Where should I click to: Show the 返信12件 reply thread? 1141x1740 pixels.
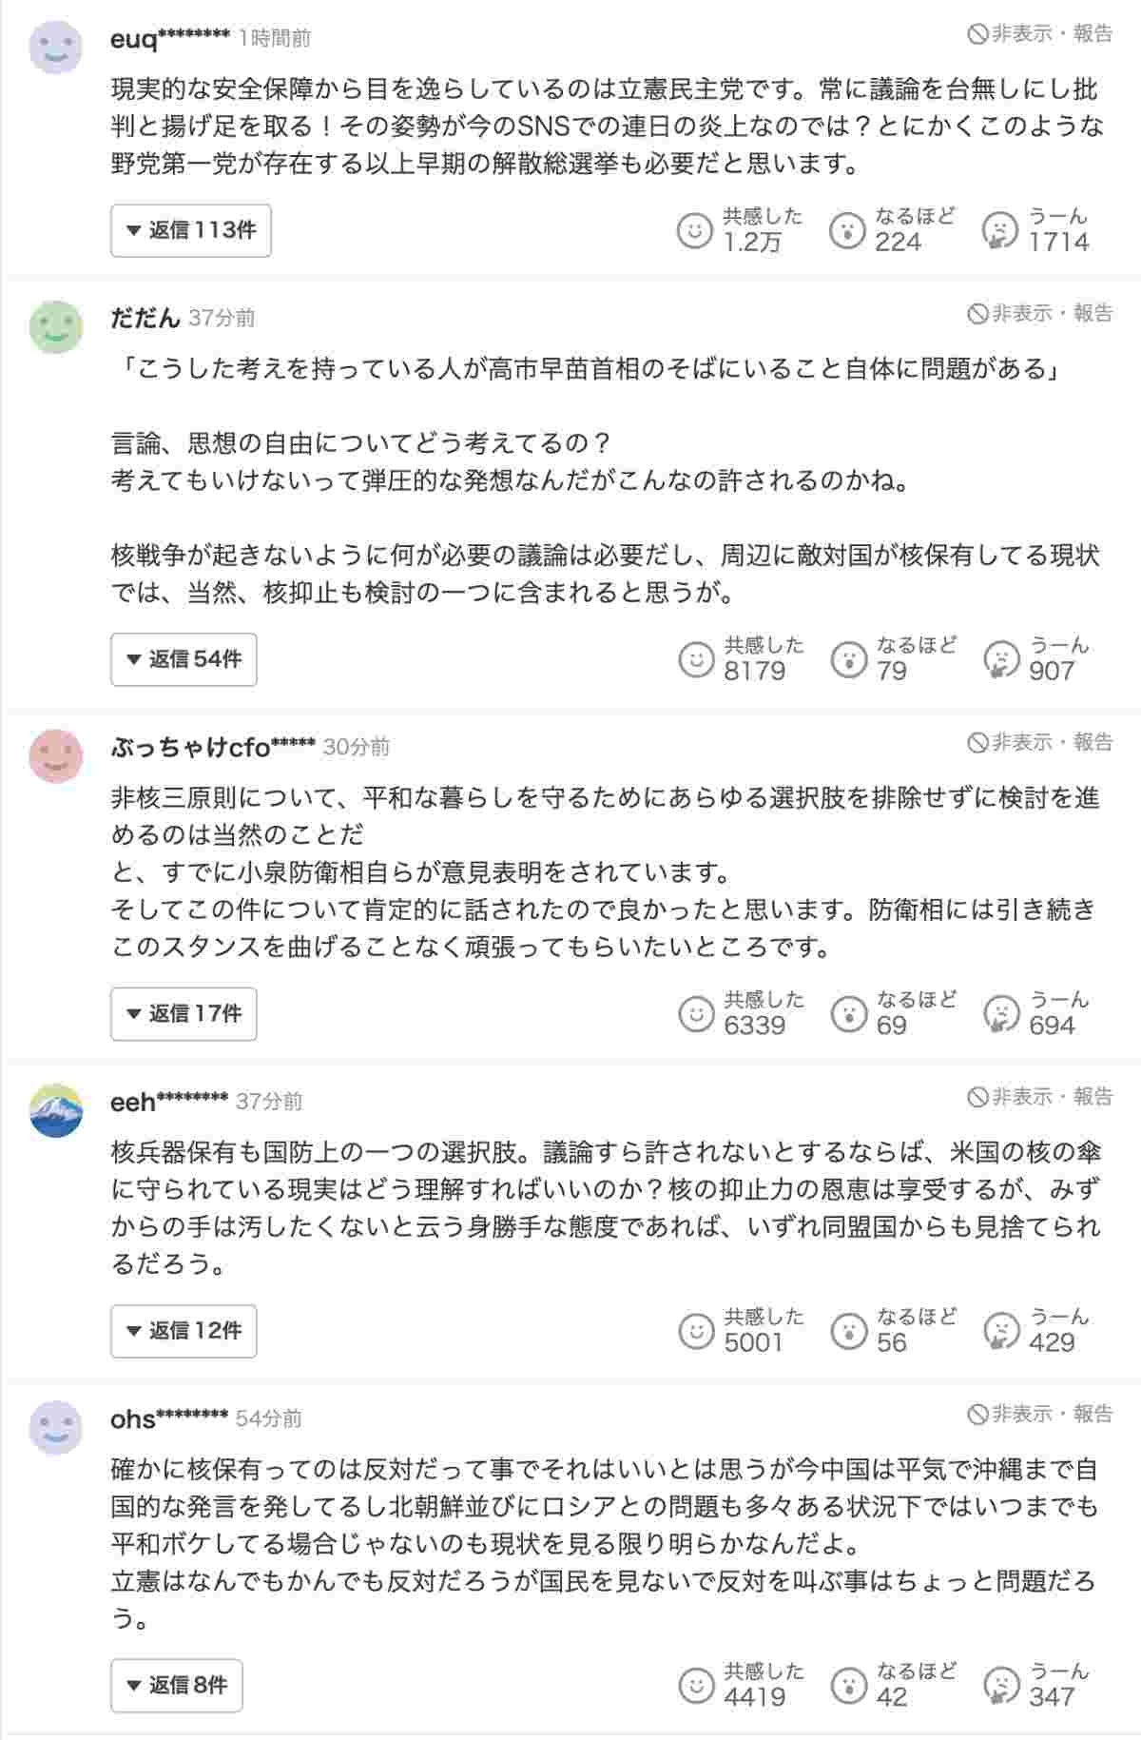click(184, 1331)
